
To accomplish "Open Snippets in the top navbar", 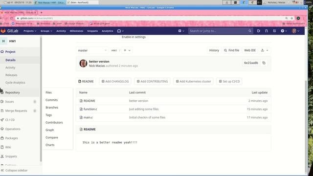I will [92, 31].
